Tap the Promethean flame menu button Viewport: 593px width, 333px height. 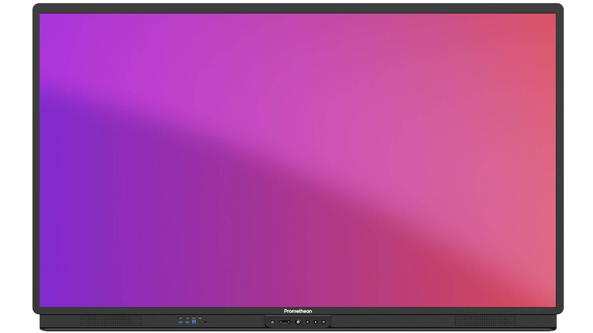click(x=298, y=322)
